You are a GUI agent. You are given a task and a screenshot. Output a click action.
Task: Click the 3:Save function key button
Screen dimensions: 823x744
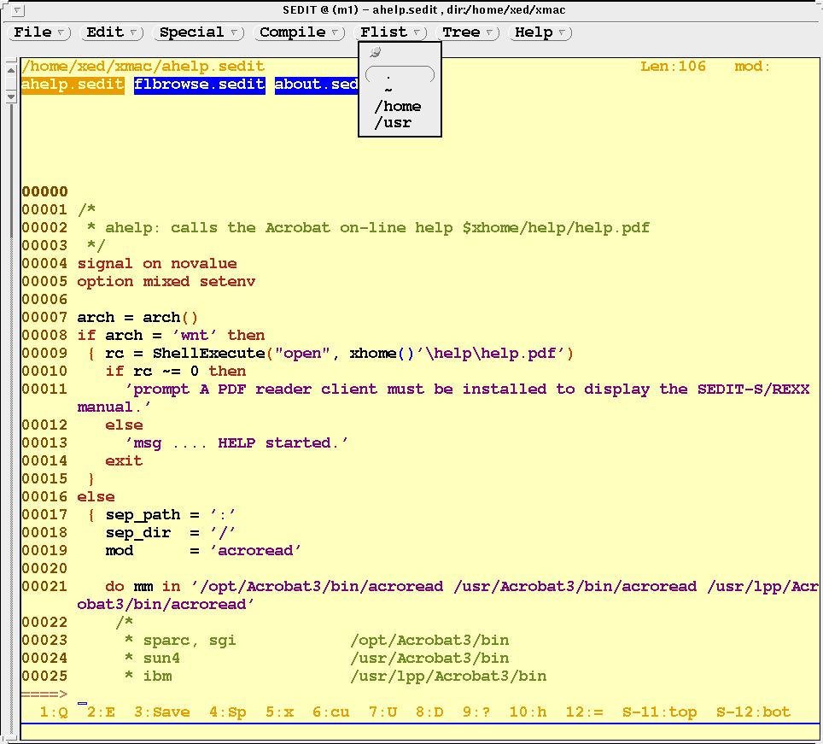point(161,712)
